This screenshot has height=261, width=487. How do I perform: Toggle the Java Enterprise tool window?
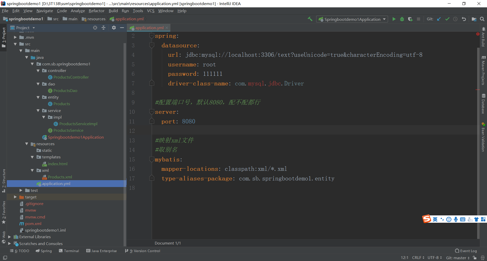point(101,251)
